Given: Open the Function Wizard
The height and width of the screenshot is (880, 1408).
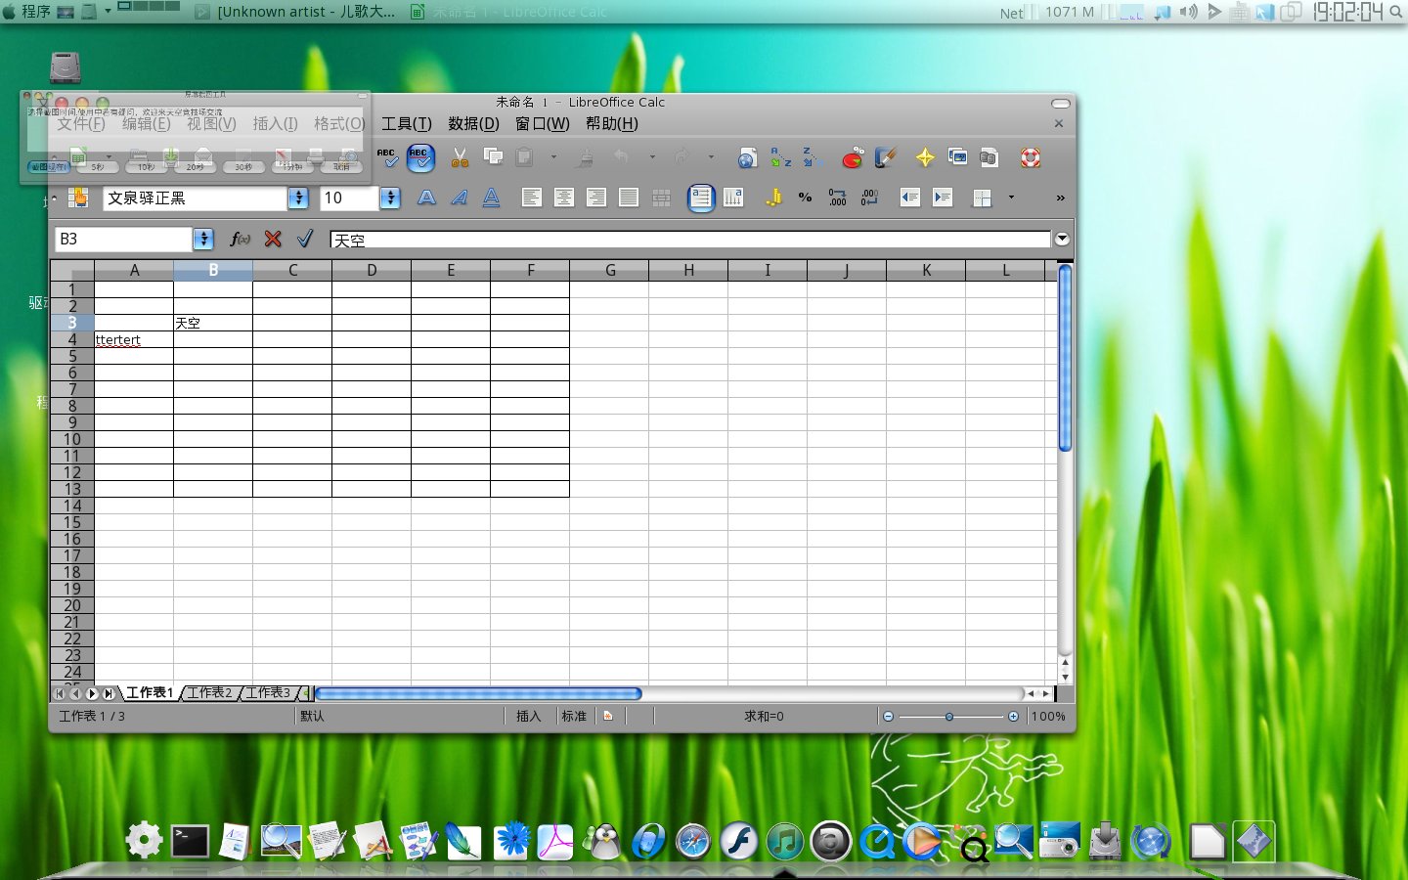Looking at the screenshot, I should 240,239.
